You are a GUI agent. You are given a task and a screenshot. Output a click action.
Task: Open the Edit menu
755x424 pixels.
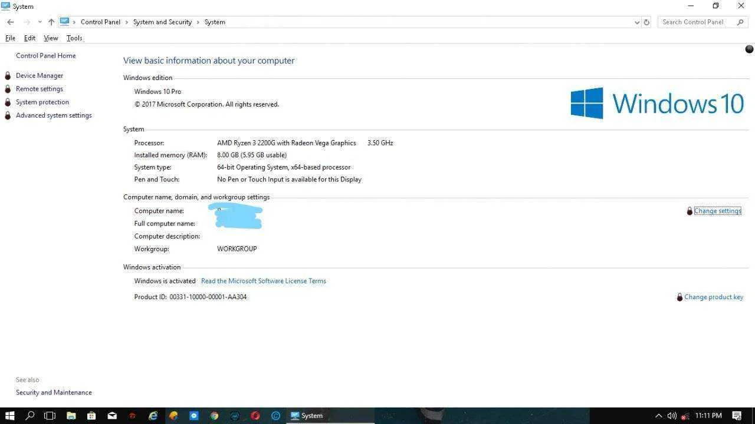[x=29, y=38]
